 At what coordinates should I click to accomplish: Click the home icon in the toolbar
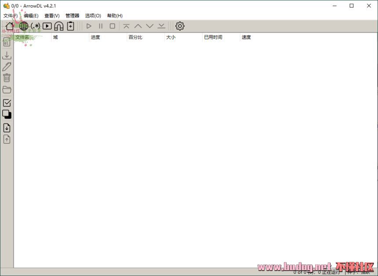[x=10, y=26]
